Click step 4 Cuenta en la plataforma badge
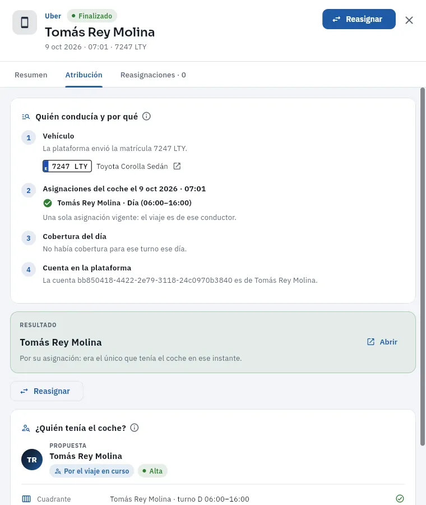 click(x=29, y=270)
